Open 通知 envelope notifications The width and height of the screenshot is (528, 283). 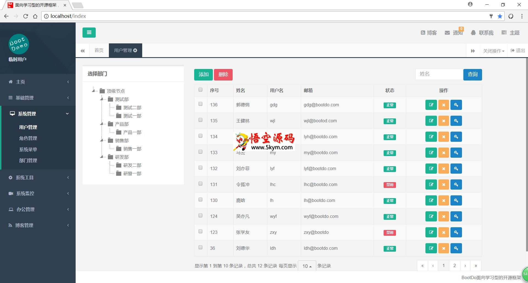(454, 33)
